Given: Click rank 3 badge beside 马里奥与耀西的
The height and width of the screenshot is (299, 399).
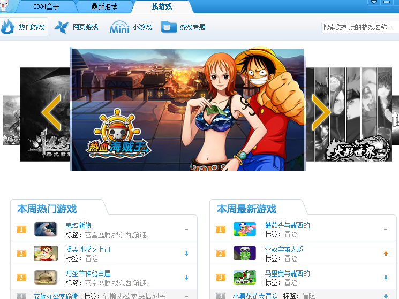Looking at the screenshot, I should [221, 278].
